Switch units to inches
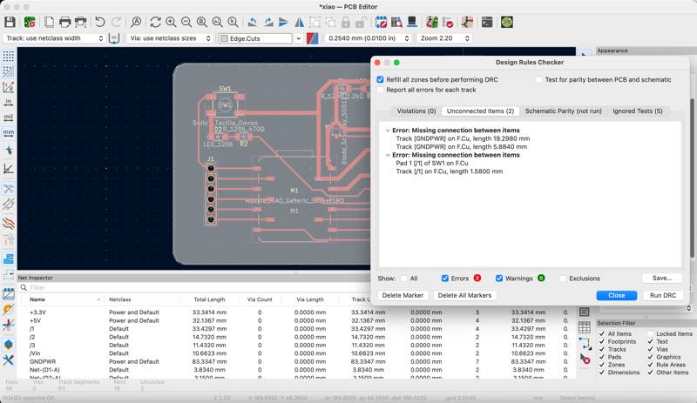 pos(8,102)
